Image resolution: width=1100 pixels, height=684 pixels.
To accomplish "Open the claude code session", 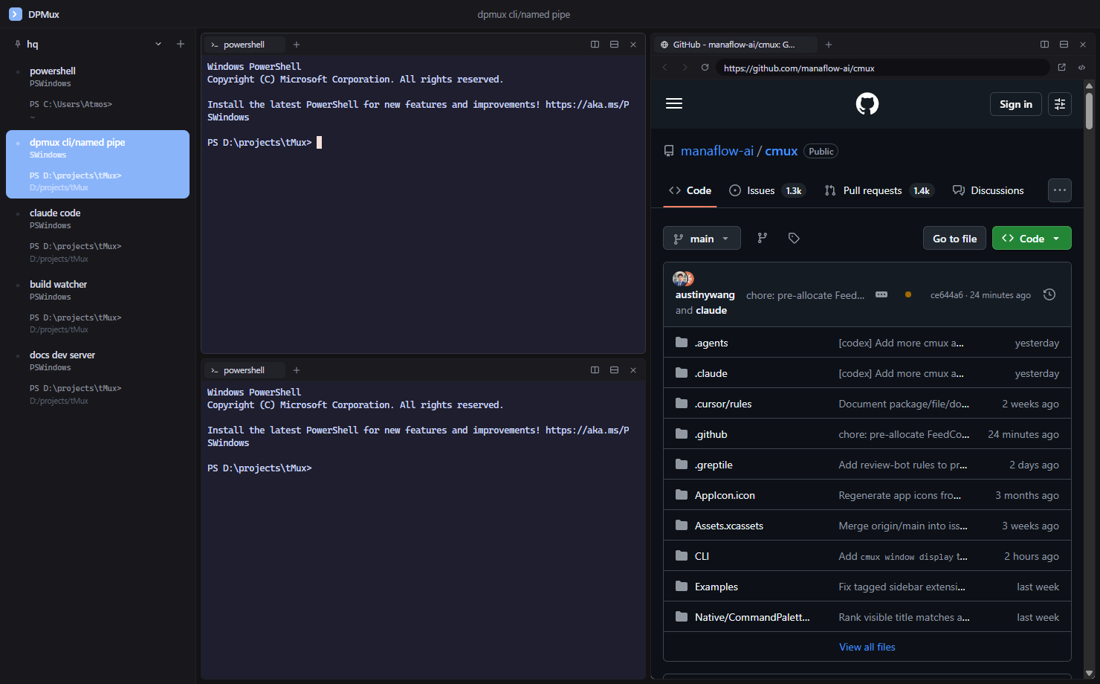I will point(97,235).
